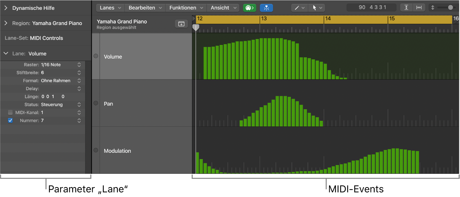Collapse the Lane: Volume section
460x197 pixels.
(6, 53)
